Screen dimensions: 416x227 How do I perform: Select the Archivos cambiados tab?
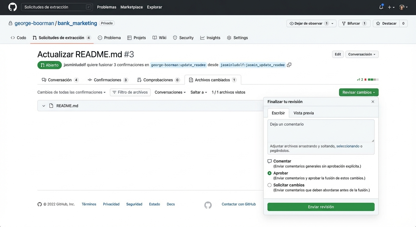[x=213, y=80]
